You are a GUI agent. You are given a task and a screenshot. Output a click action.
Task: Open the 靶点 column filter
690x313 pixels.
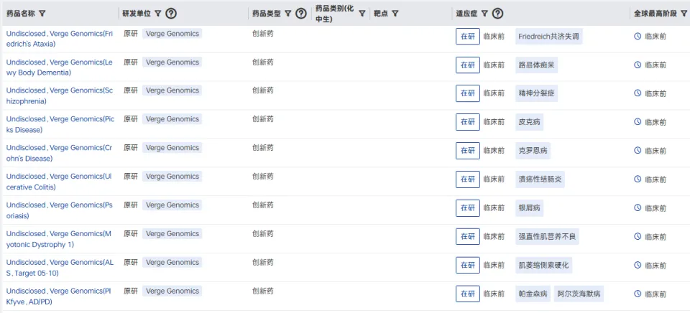(395, 14)
